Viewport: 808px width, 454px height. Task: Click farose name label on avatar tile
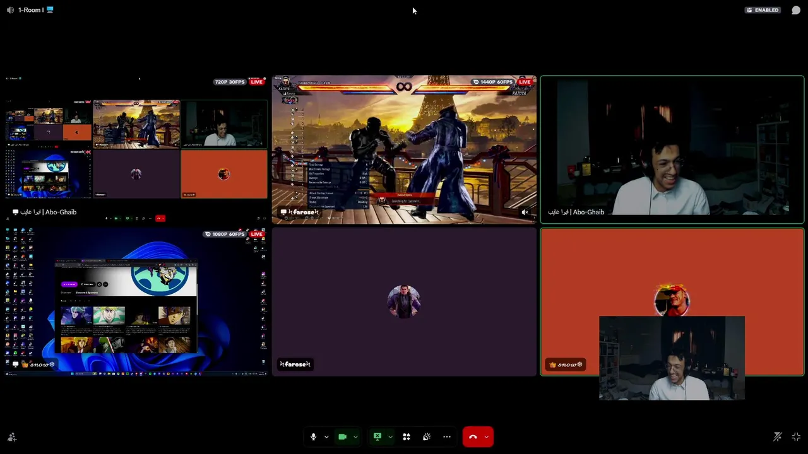(295, 364)
